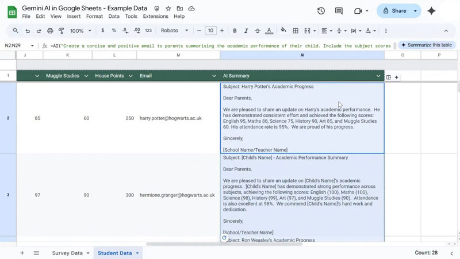460x259 pixels.
Task: Toggle italic formatting
Action: (x=247, y=30)
